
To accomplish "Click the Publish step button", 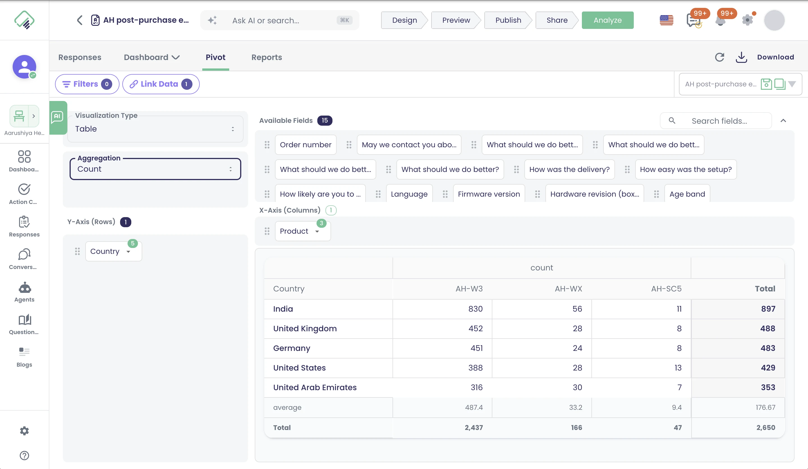I will click(508, 20).
